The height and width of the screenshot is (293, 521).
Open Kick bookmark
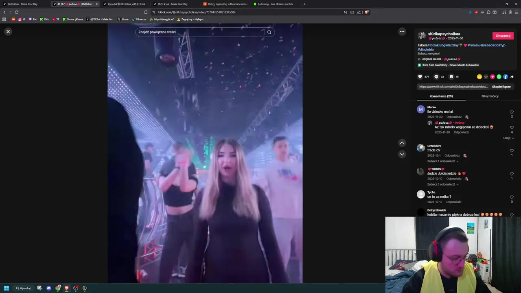pyautogui.click(x=44, y=19)
